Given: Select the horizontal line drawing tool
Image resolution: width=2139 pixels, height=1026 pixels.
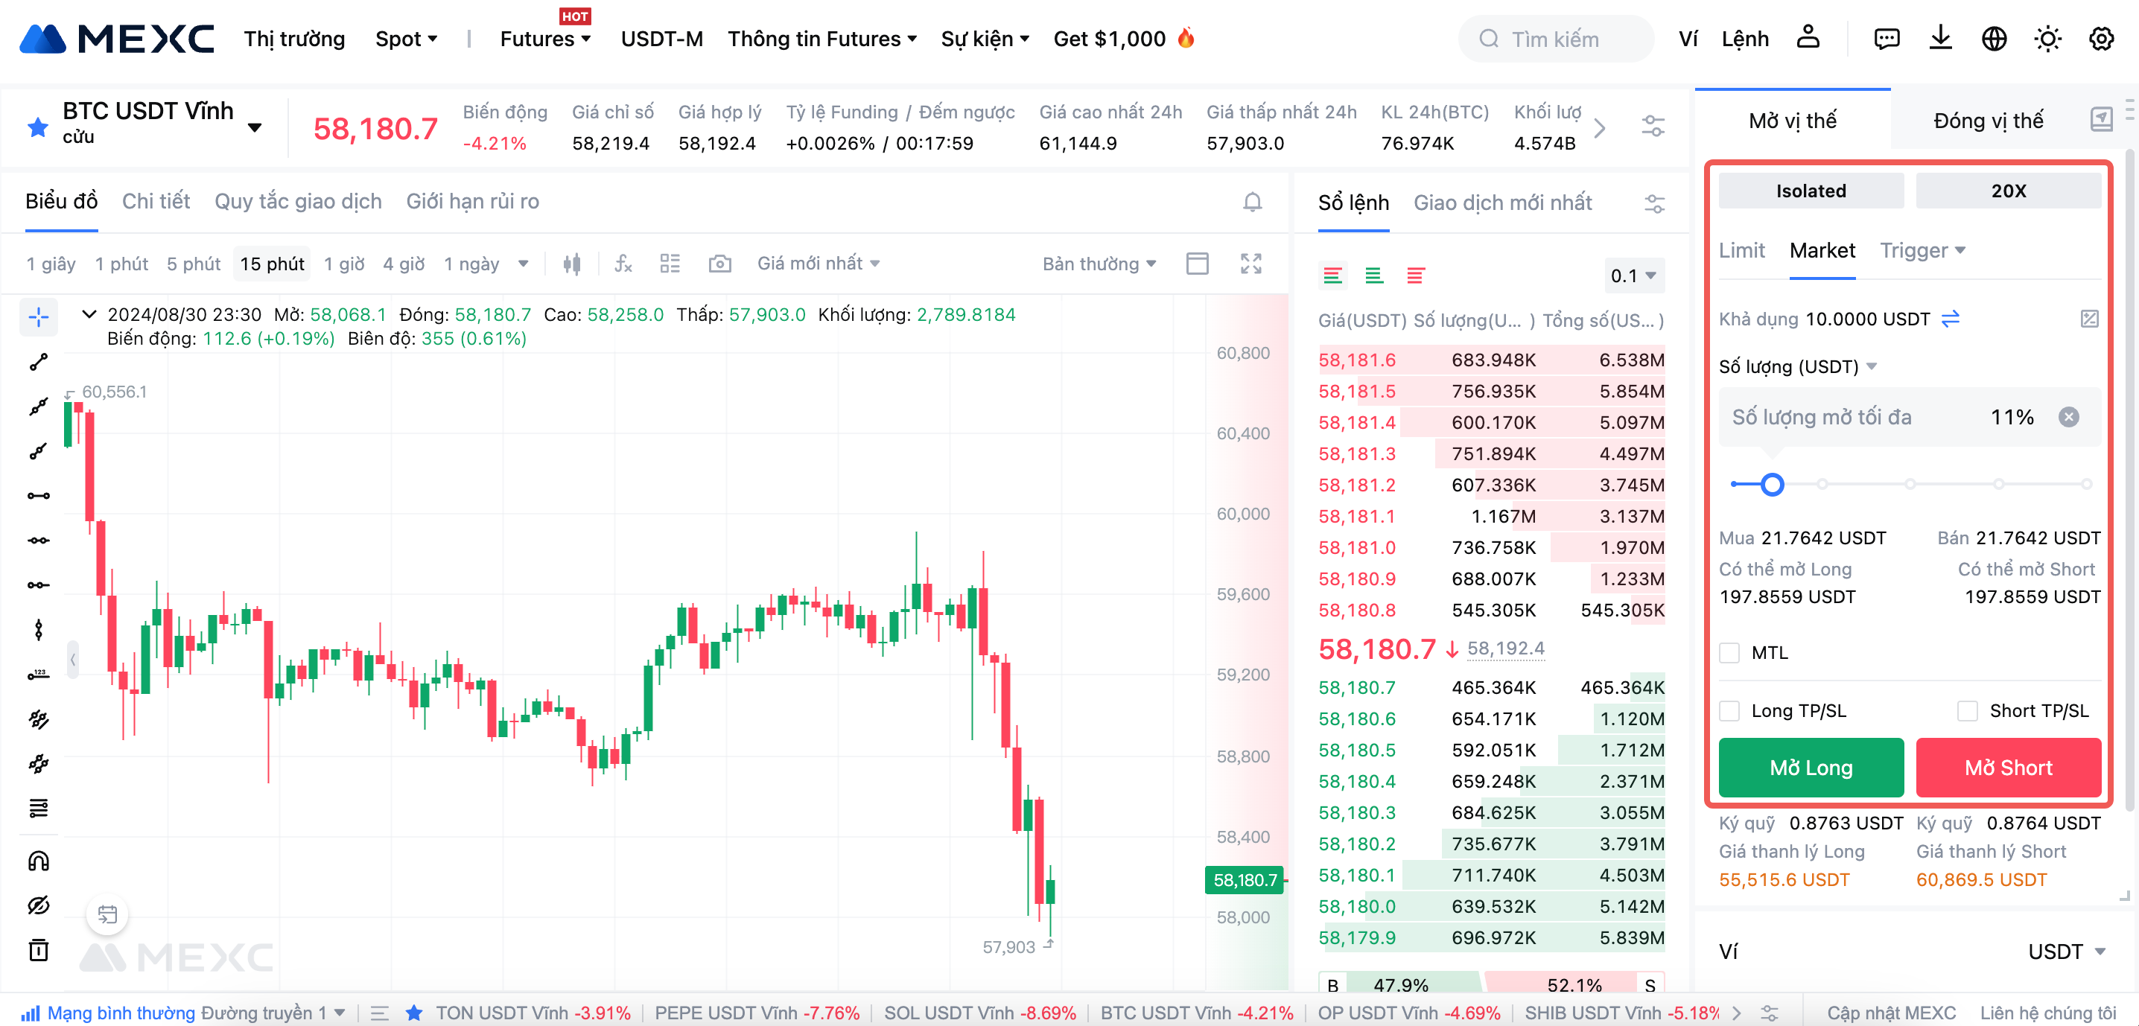Looking at the screenshot, I should (38, 496).
